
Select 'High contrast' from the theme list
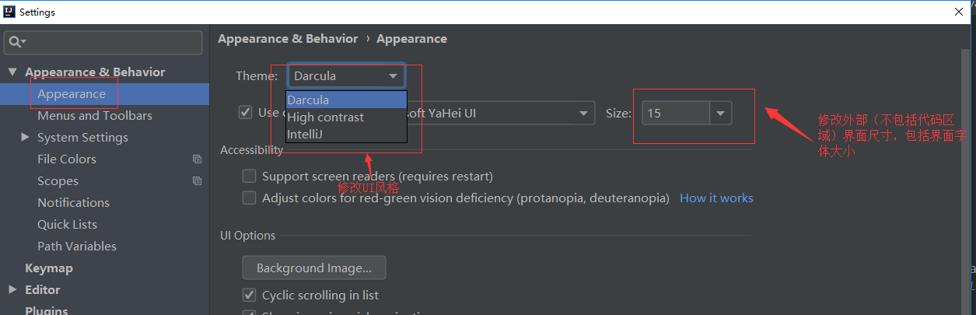coord(326,117)
